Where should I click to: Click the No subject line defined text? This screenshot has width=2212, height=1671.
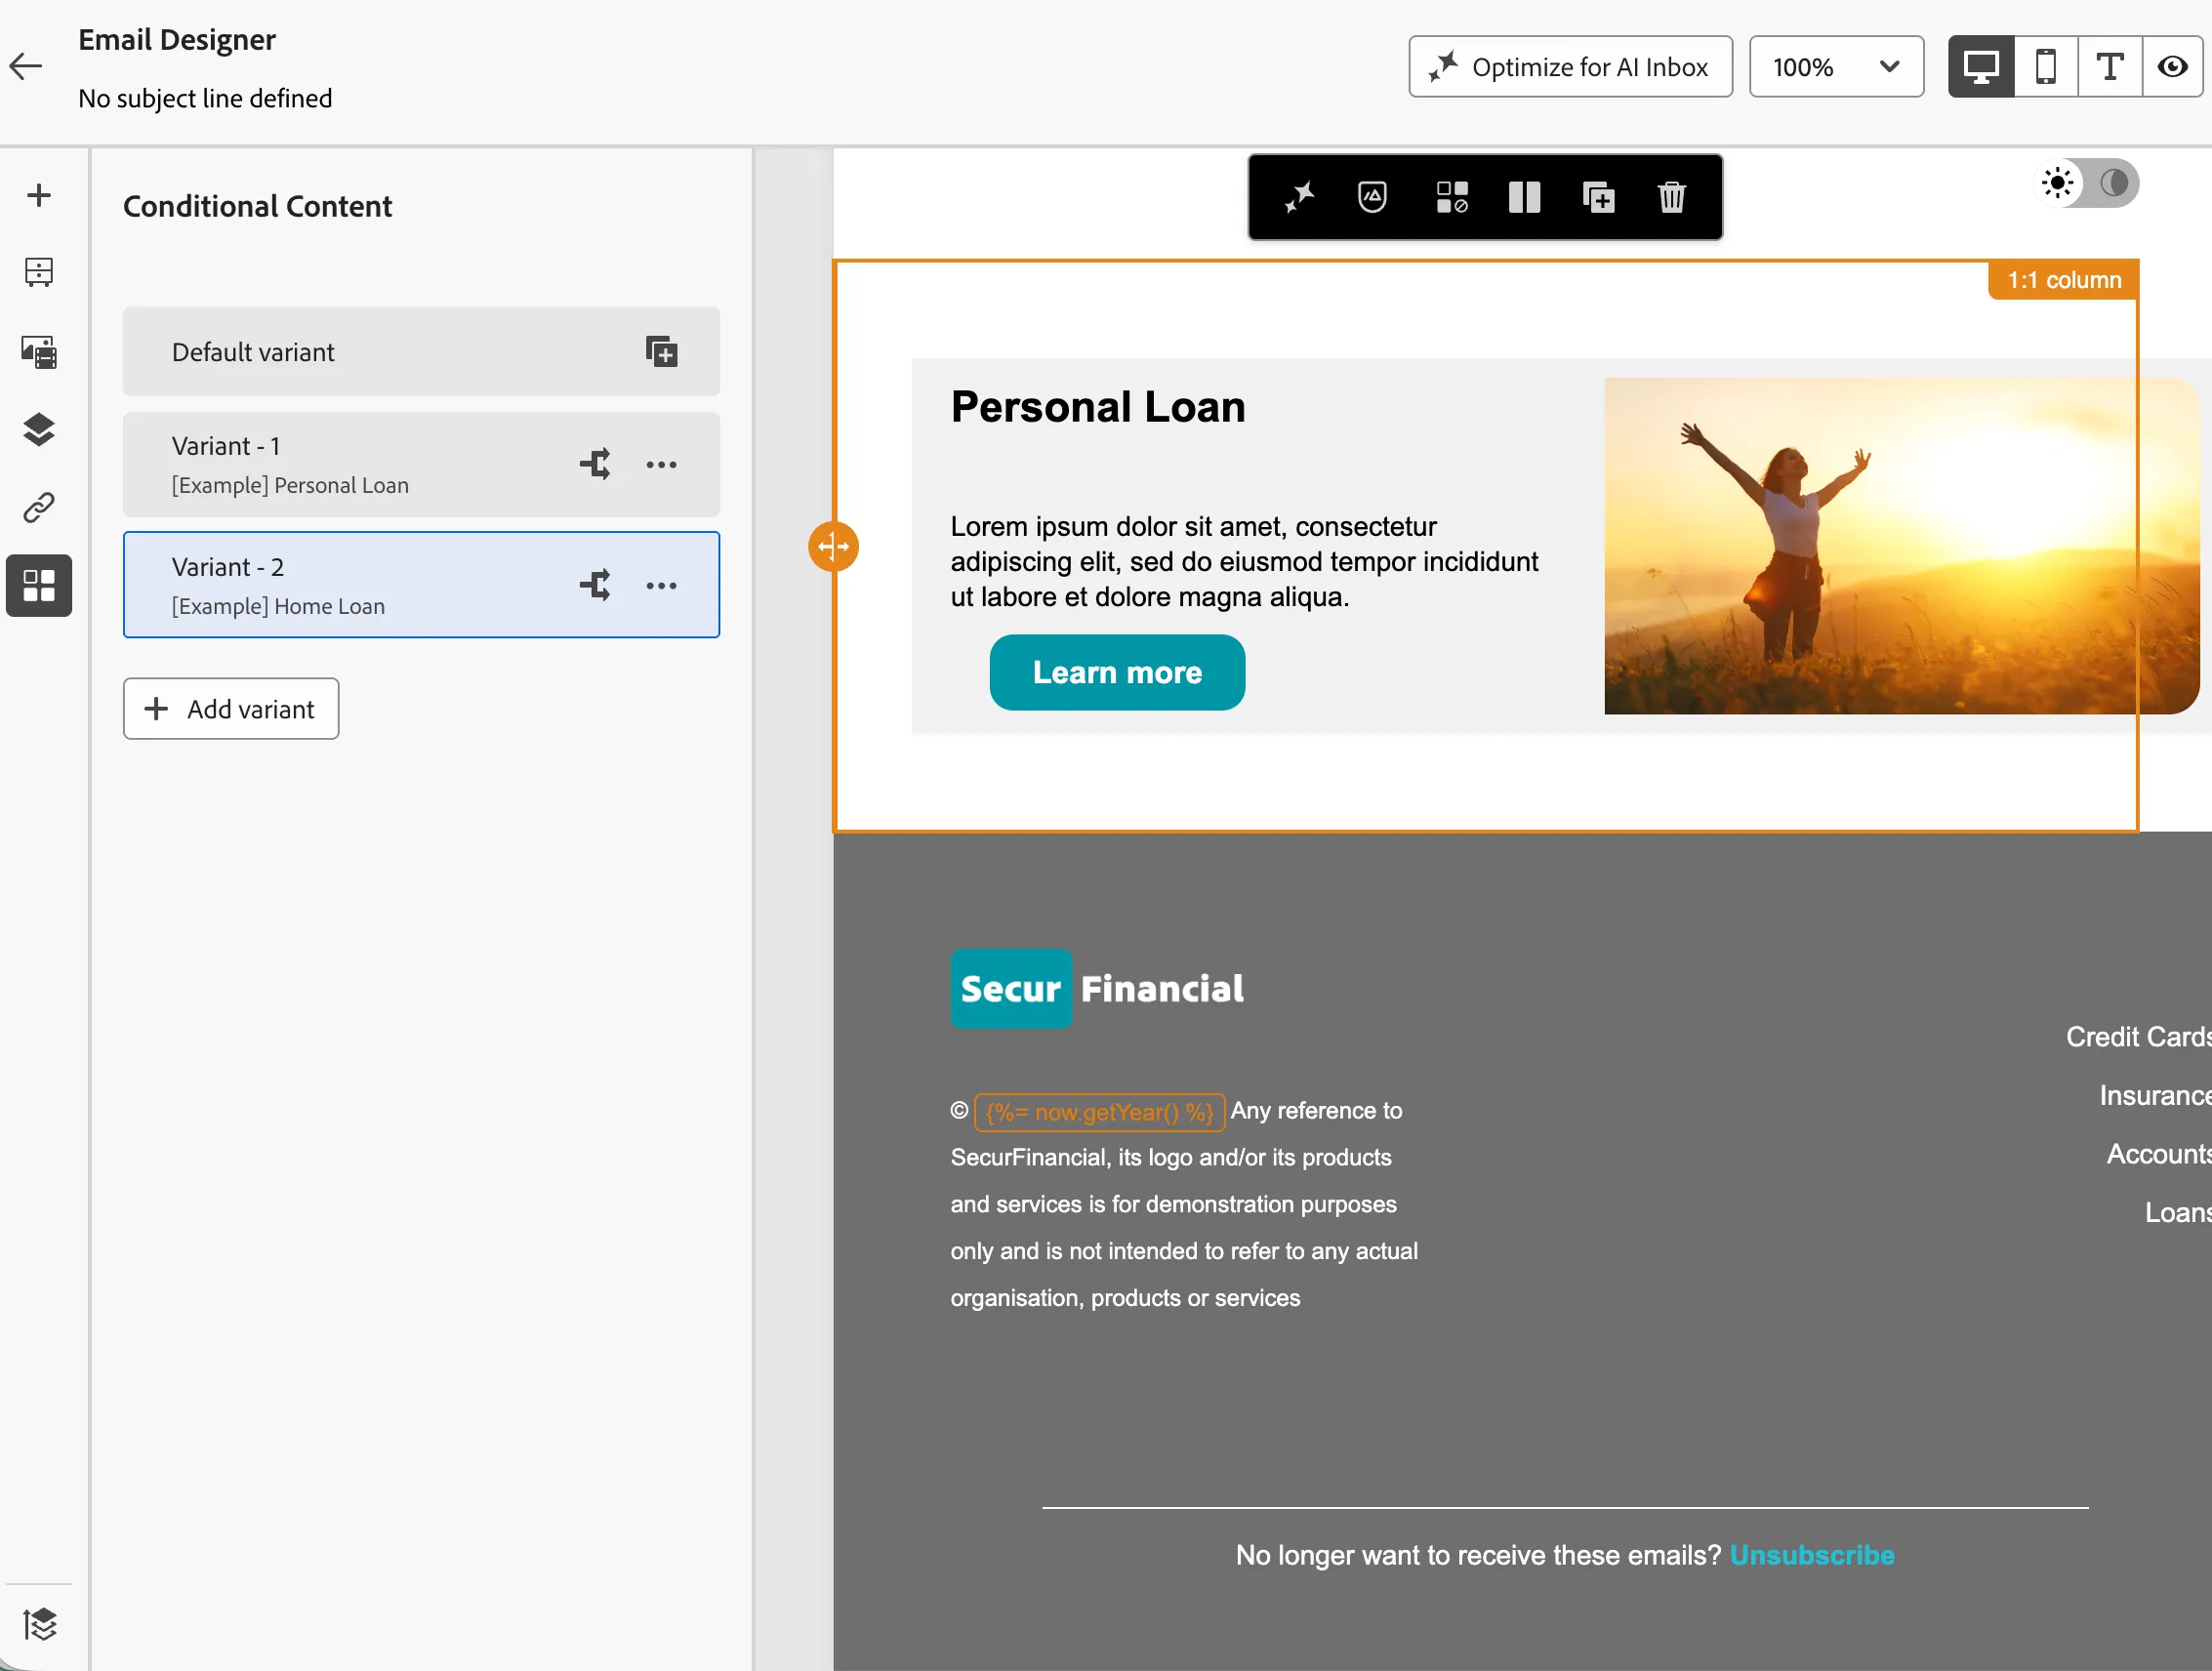205,99
